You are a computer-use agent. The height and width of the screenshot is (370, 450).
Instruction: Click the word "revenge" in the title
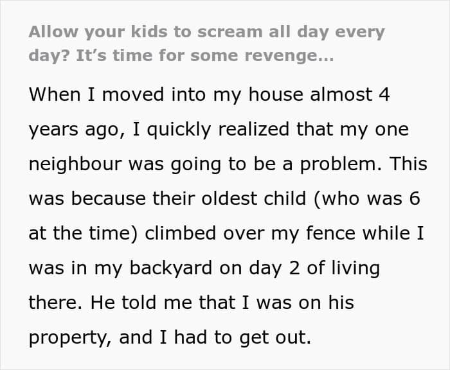tap(286, 55)
